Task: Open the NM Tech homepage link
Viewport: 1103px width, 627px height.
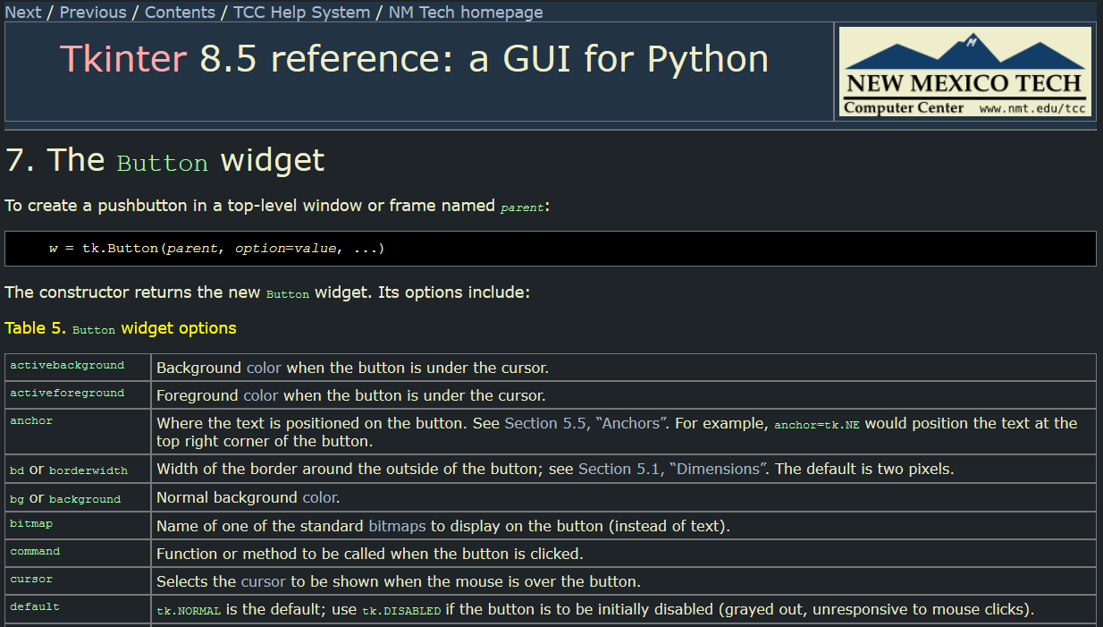Action: coord(466,13)
